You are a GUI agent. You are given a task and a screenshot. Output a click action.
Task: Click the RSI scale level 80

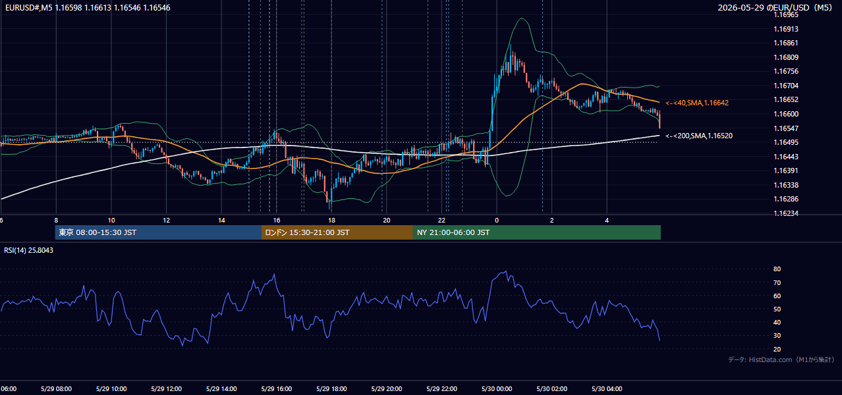click(777, 269)
